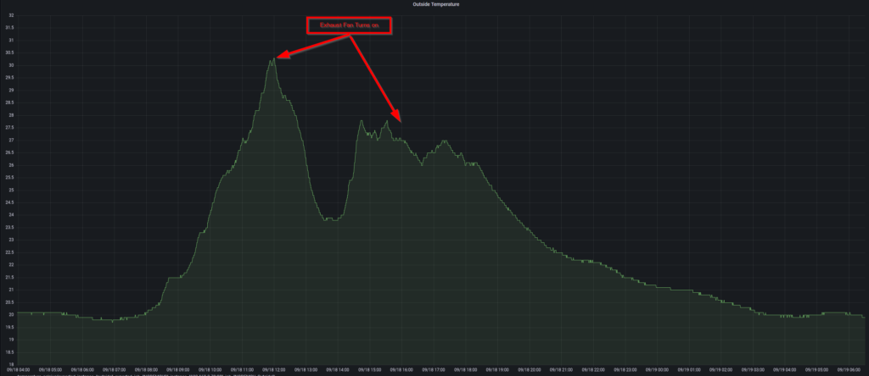
Task: Click the highest temperature peak near 30.3
Action: pos(272,58)
